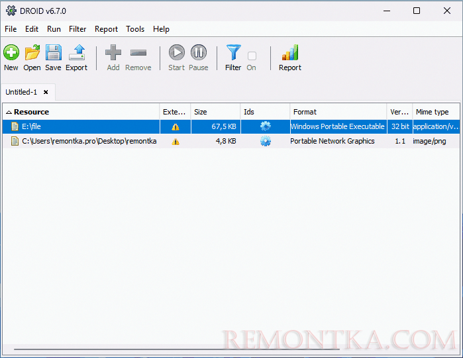Click the Ids gear icon for remontka row
The height and width of the screenshot is (358, 463).
tap(266, 141)
